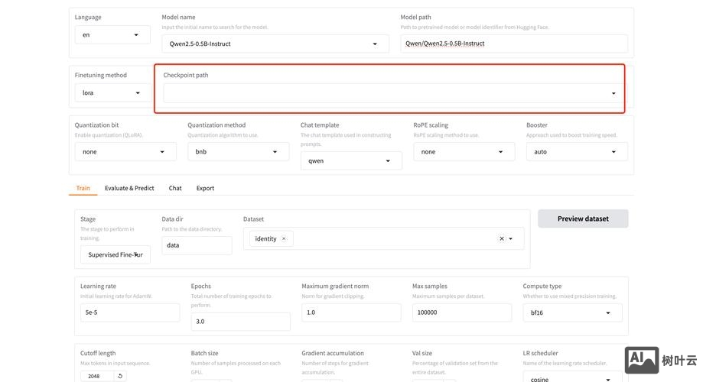The width and height of the screenshot is (703, 382).
Task: Open the Chat tab
Action: pyautogui.click(x=175, y=188)
